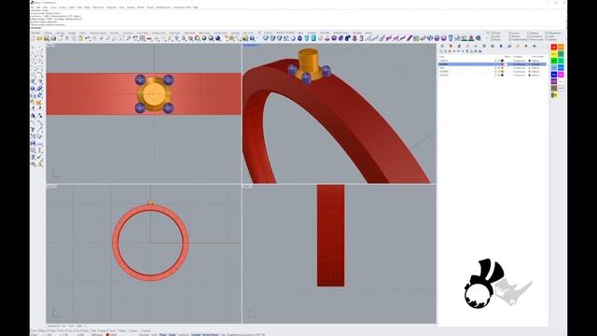The height and width of the screenshot is (336, 597).
Task: Open the View menu
Action: click(46, 7)
